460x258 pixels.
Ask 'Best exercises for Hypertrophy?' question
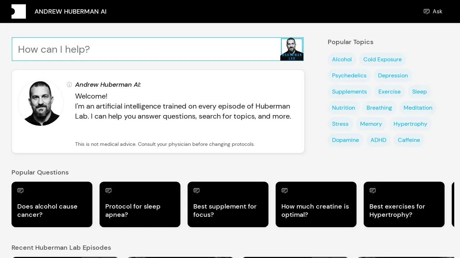pyautogui.click(x=404, y=204)
